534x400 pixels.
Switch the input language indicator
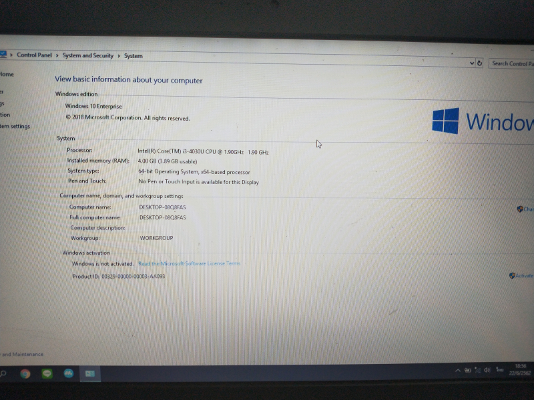tap(499, 370)
